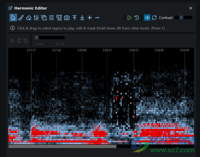Click the 3:58.80 timeline marker
Image resolution: width=200 pixels, height=157 pixels.
159,50
